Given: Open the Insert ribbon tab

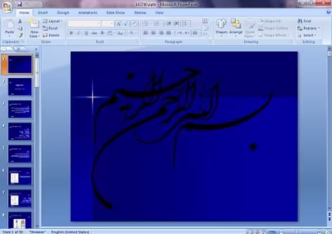Looking at the screenshot, I should pyautogui.click(x=43, y=13).
